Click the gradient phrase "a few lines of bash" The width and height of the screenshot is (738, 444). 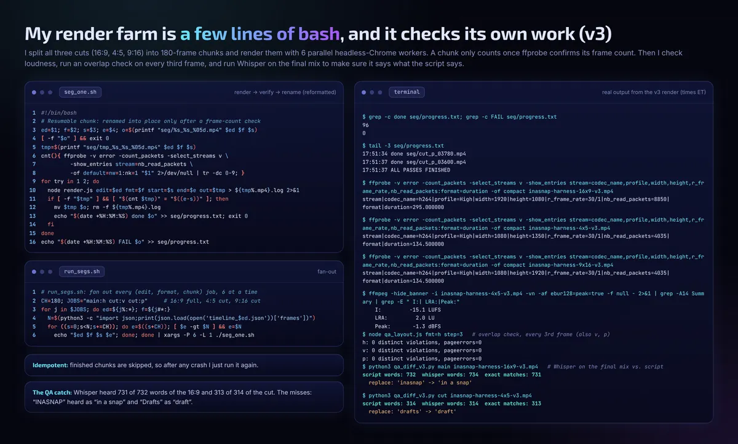[x=260, y=33]
